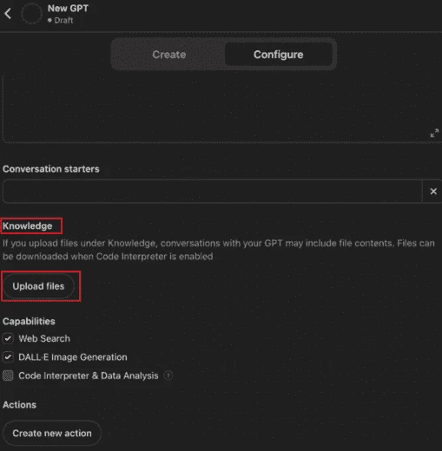
Task: Open the help icon beside Code Interpreter
Action: (x=168, y=376)
